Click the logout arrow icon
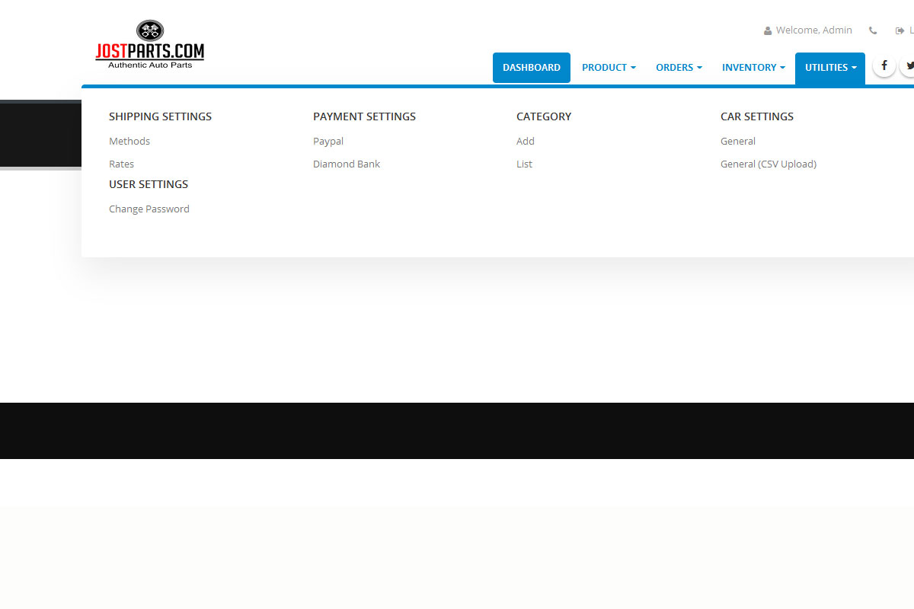 pyautogui.click(x=900, y=31)
